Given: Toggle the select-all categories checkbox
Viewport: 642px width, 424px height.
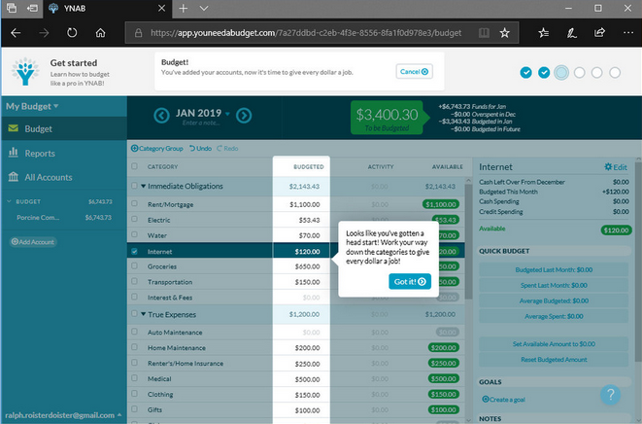Looking at the screenshot, I should tap(134, 166).
